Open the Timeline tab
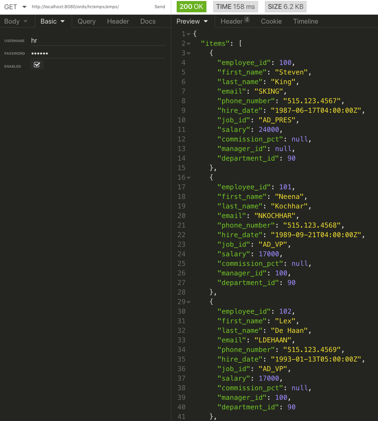Screen dimensions: 378x421 pos(306,21)
